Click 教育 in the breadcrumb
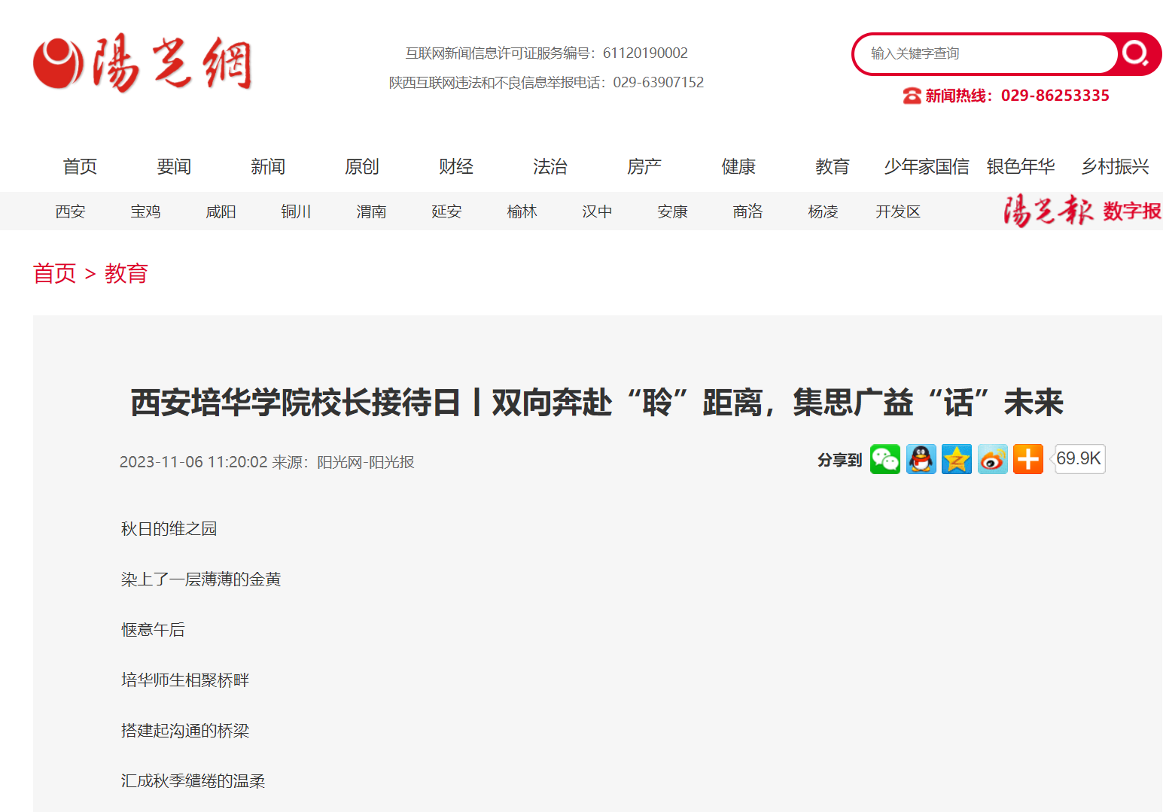Image resolution: width=1163 pixels, height=812 pixels. click(x=126, y=273)
